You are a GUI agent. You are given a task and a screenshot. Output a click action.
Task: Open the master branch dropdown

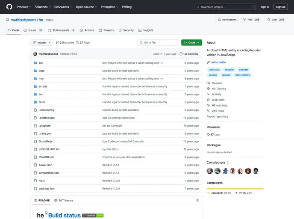point(42,43)
